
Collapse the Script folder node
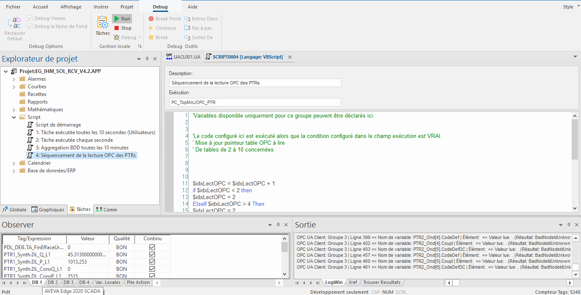pos(14,117)
